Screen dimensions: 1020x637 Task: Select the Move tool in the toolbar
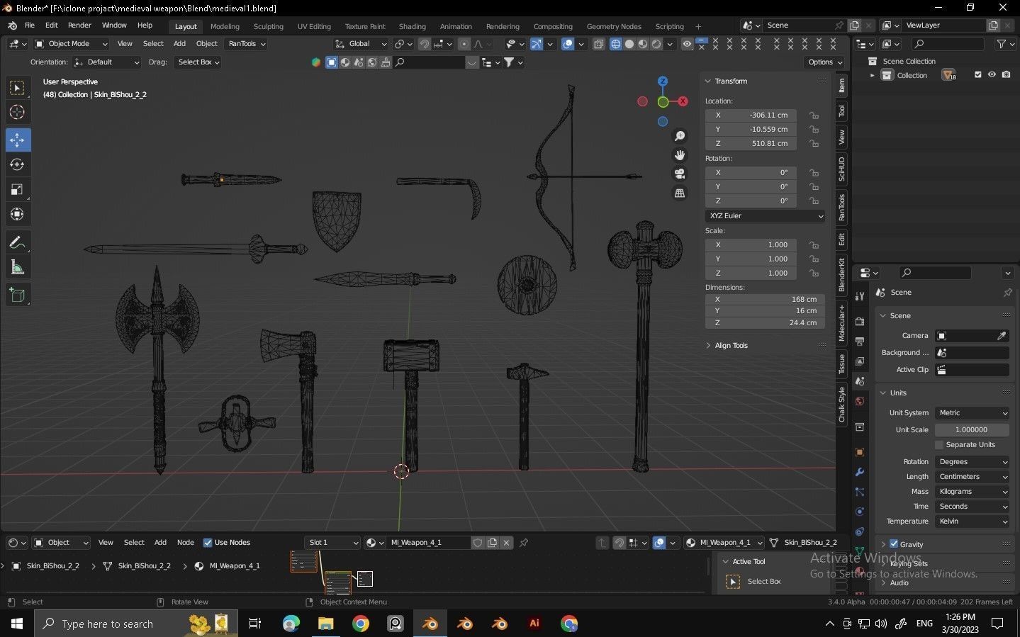click(17, 140)
